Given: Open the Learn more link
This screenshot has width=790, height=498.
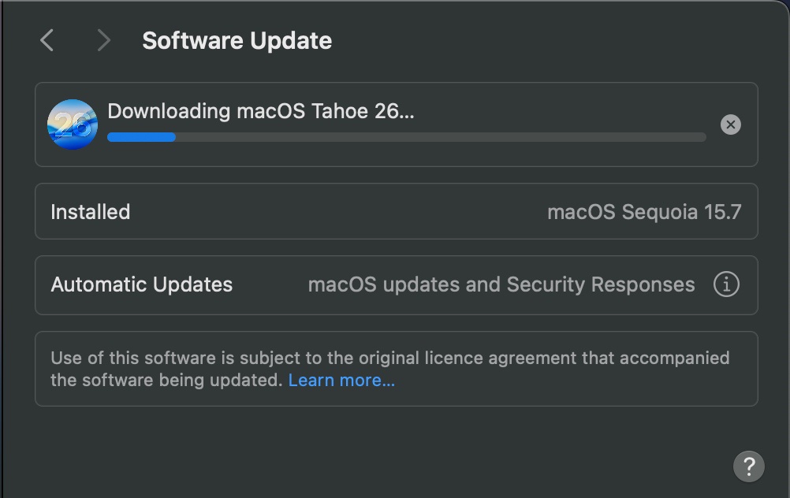Looking at the screenshot, I should (x=341, y=381).
